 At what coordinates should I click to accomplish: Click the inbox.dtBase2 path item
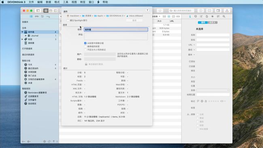pos(135,16)
